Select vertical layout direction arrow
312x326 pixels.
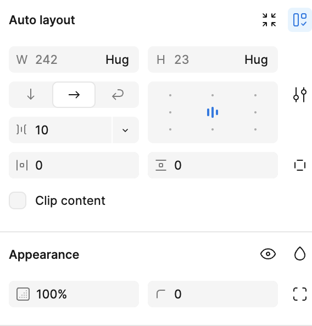coord(31,95)
